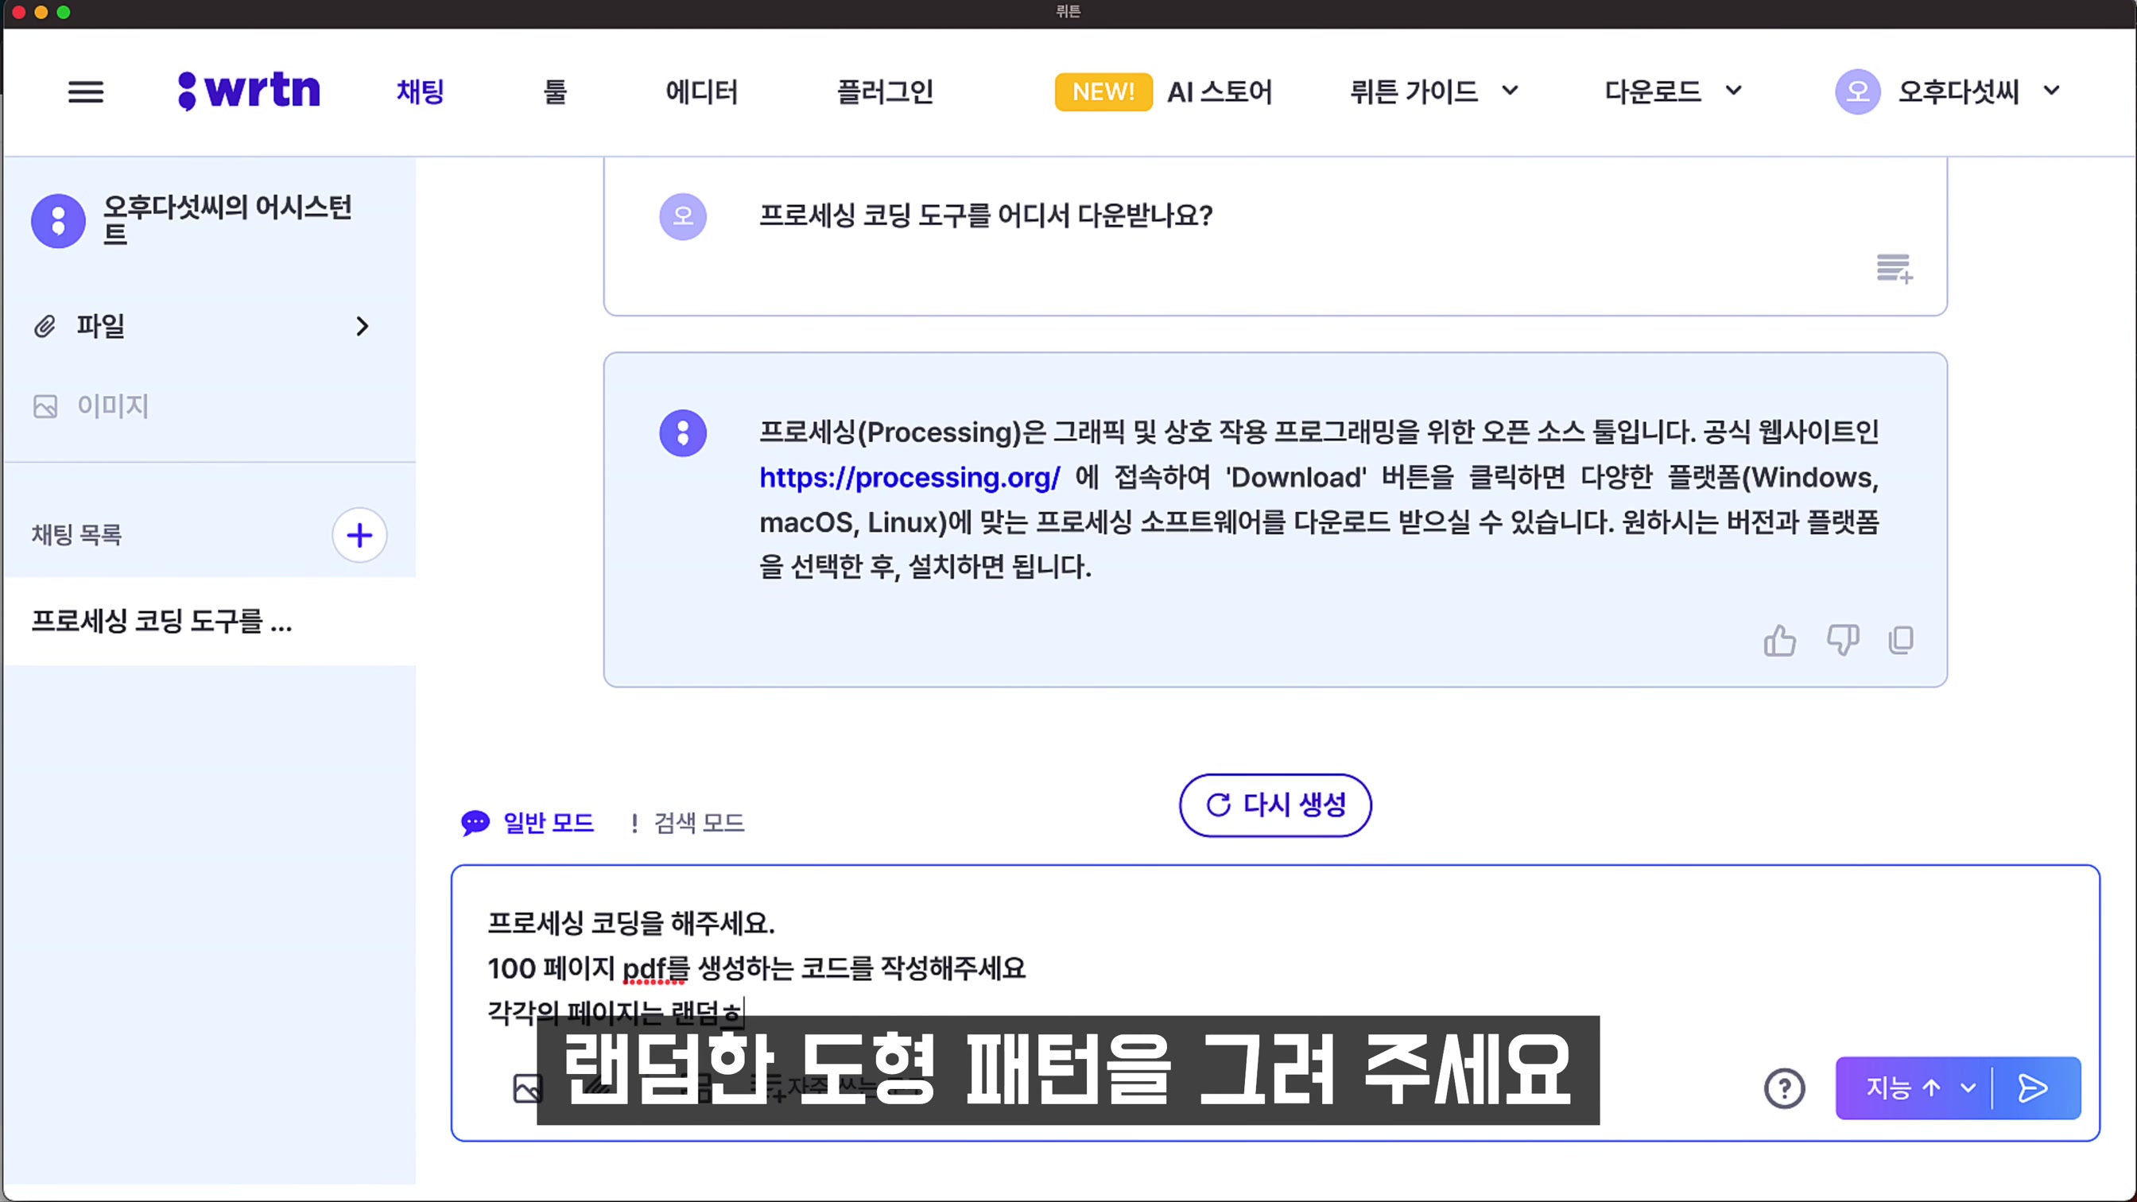Click the 채팅 목록 label
2137x1202 pixels.
pos(76,535)
